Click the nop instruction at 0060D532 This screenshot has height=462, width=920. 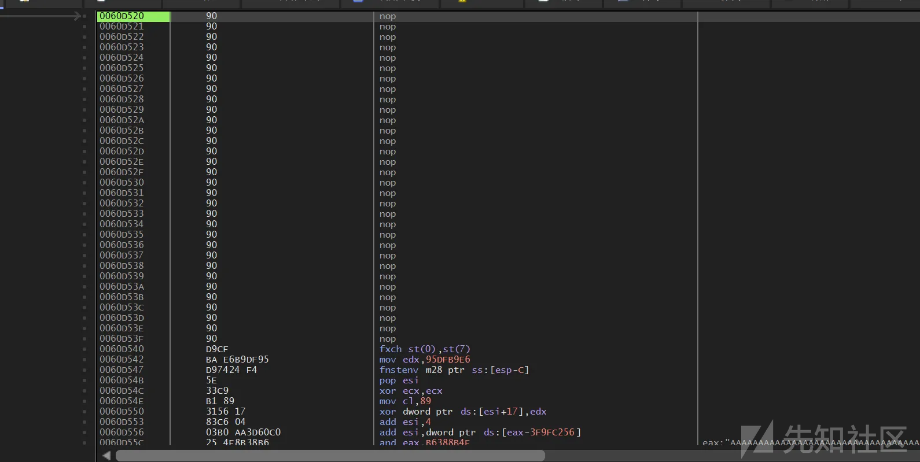(388, 204)
